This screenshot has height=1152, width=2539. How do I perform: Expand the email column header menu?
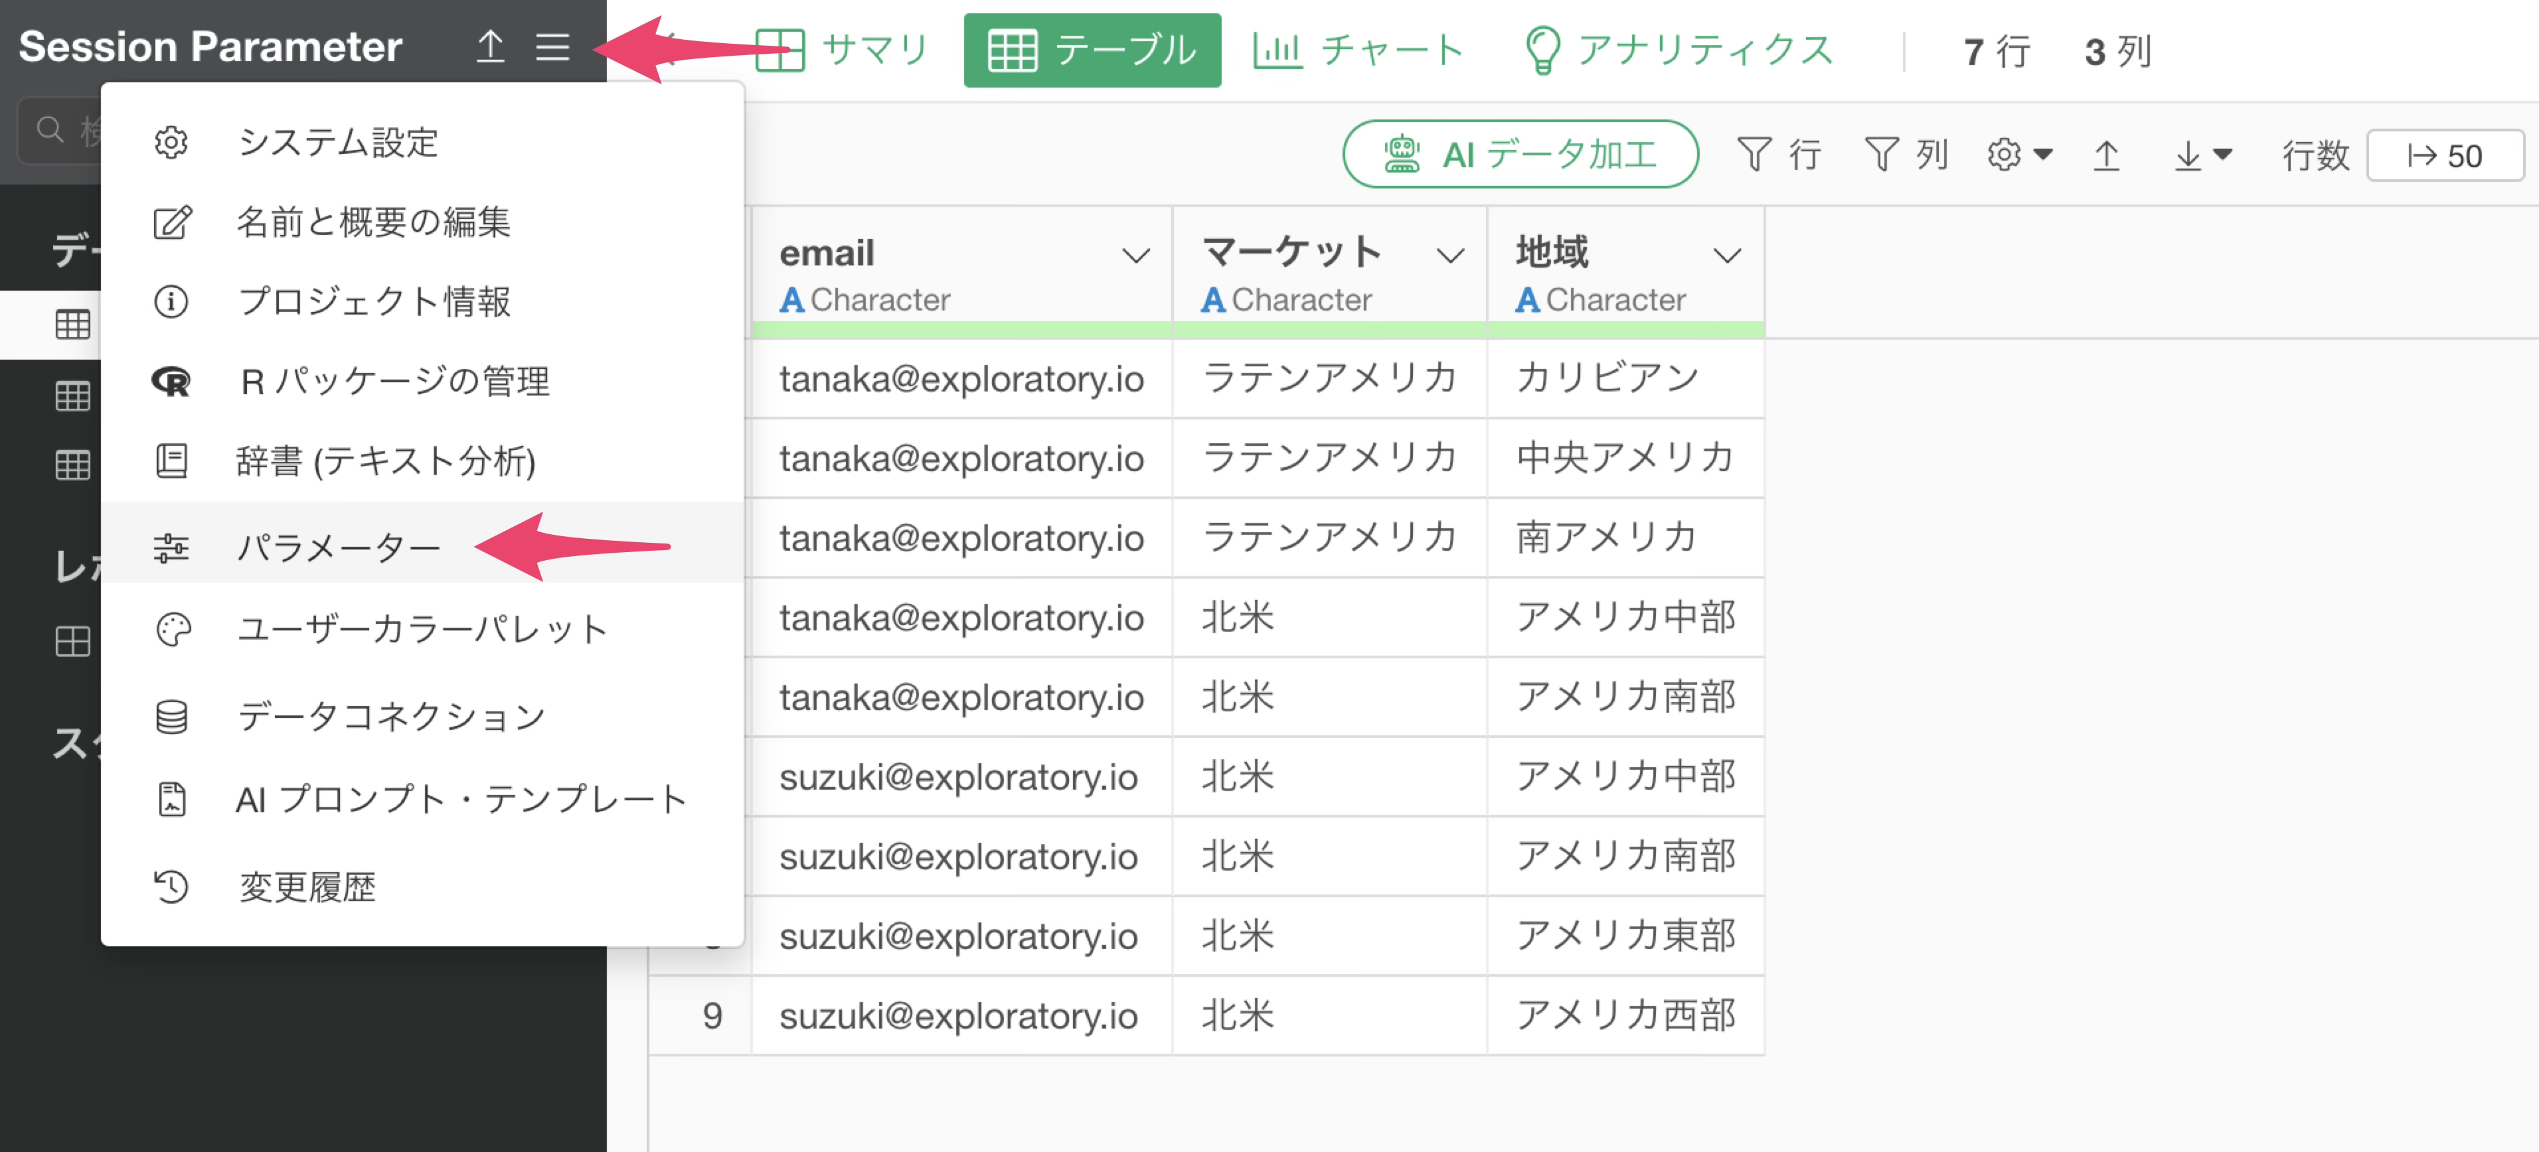click(x=1135, y=256)
